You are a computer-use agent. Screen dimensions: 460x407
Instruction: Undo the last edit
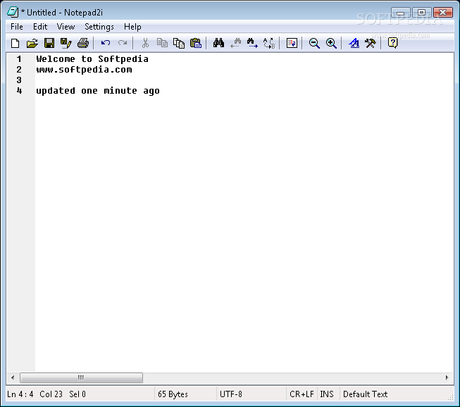[x=106, y=44]
